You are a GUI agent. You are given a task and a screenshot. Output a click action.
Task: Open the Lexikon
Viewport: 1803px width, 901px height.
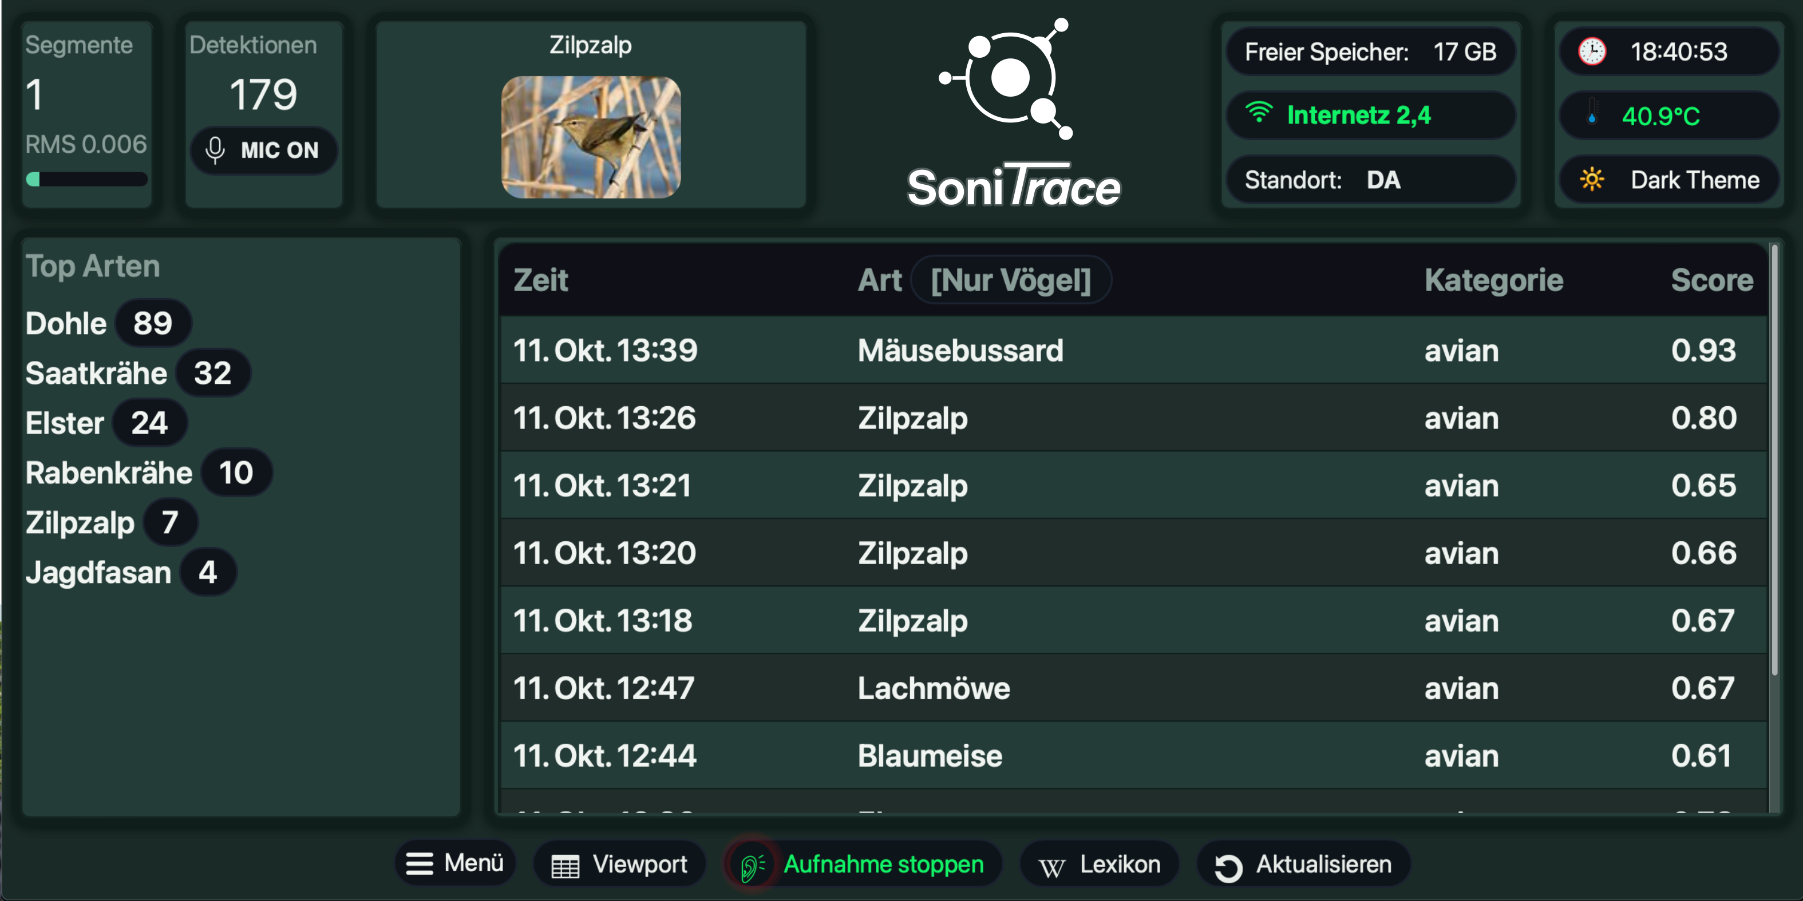tap(1099, 864)
